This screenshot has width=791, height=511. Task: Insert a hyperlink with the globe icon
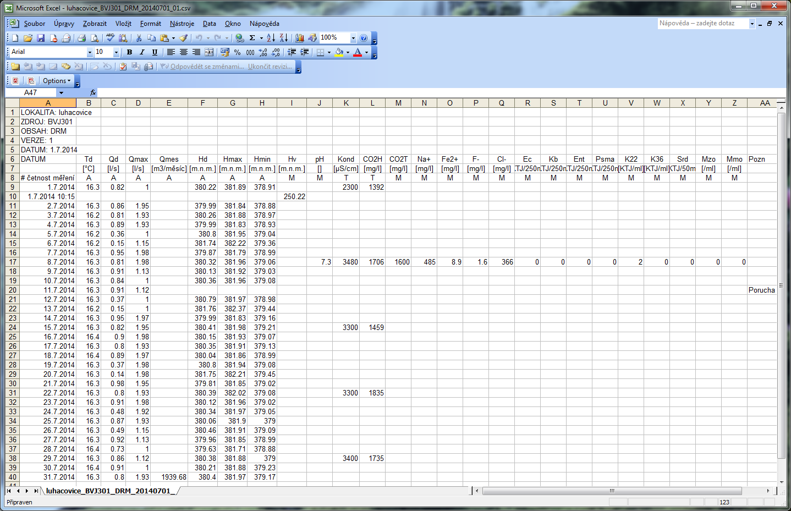point(239,38)
